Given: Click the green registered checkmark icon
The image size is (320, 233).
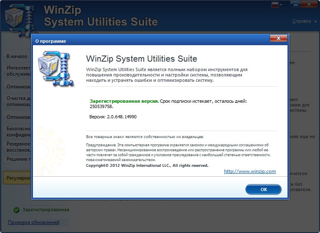Looking at the screenshot, I should 16,210.
